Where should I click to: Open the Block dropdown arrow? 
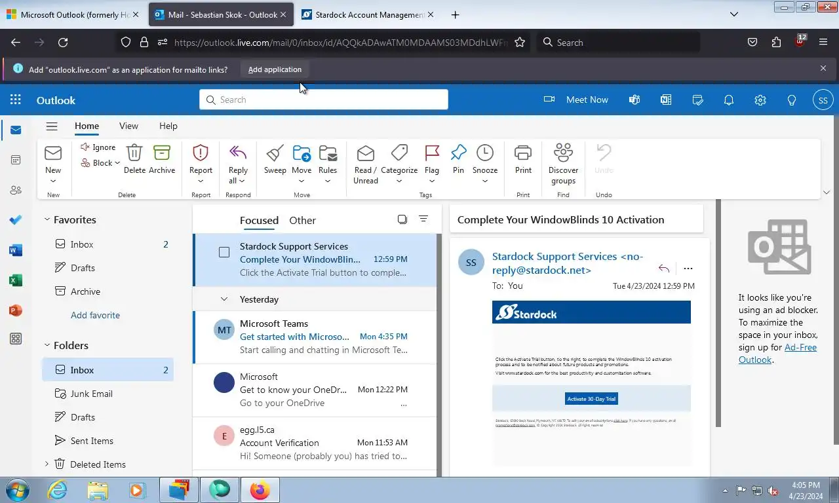[117, 163]
